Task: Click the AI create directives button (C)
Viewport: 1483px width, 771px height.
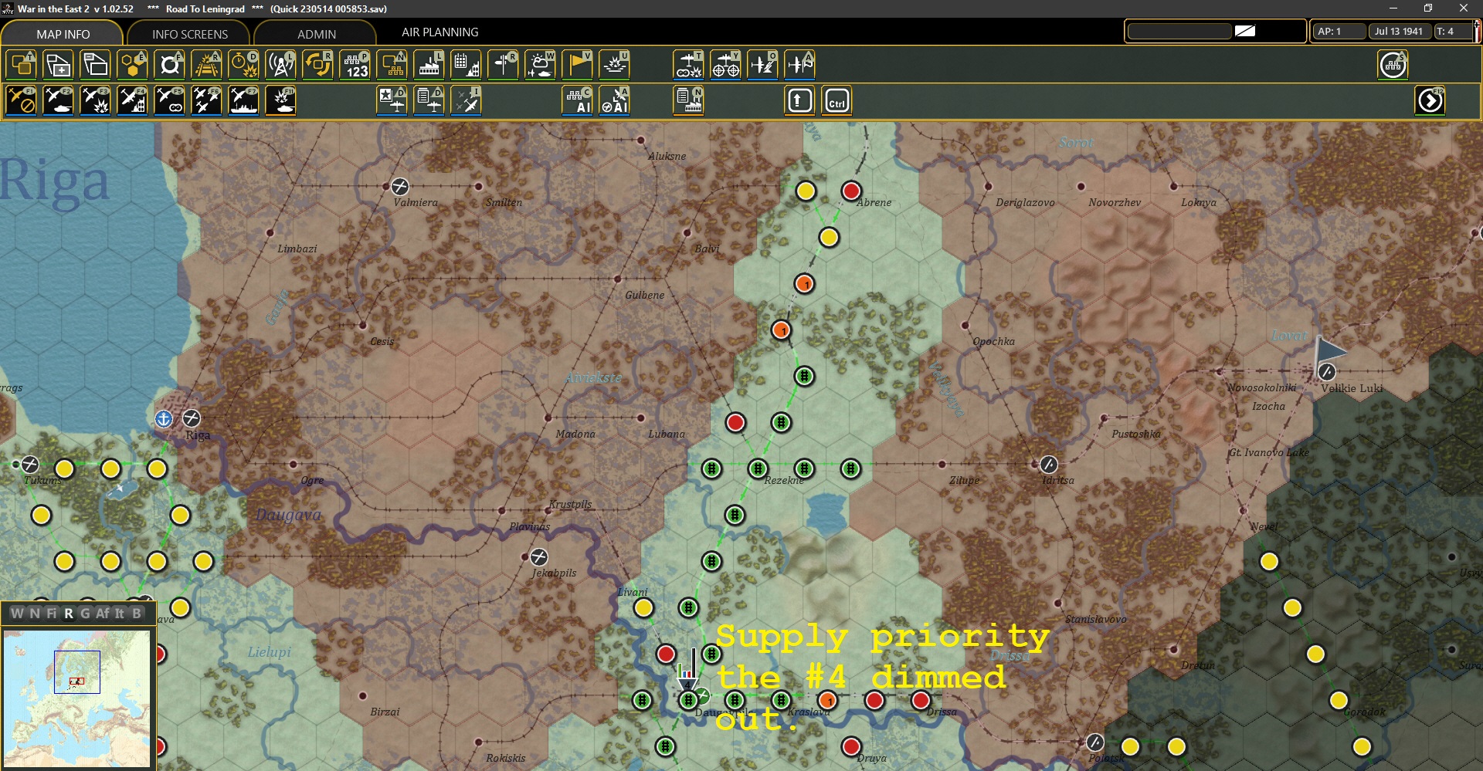Action: click(577, 100)
